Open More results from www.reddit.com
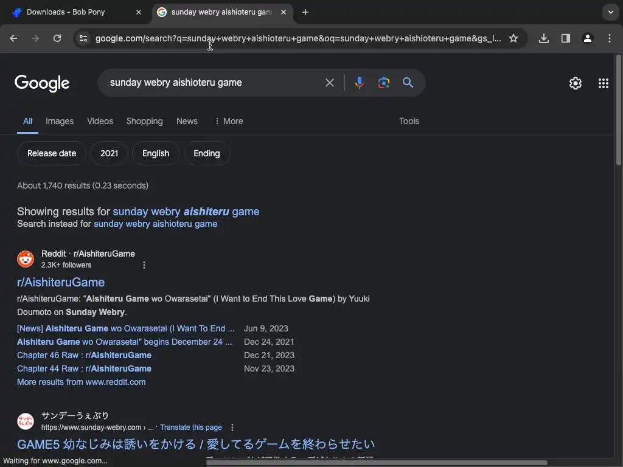 (82, 382)
